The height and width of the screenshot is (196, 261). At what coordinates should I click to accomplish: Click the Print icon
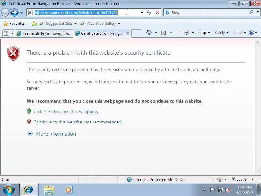pyautogui.click(x=186, y=33)
